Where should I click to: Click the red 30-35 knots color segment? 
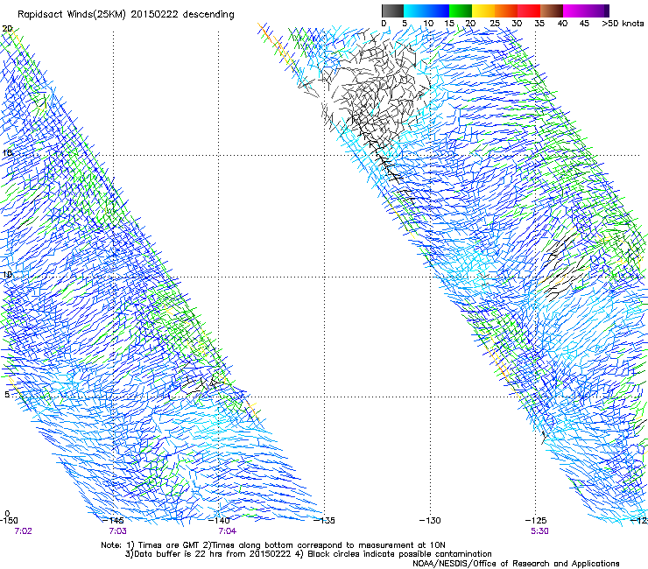point(529,11)
